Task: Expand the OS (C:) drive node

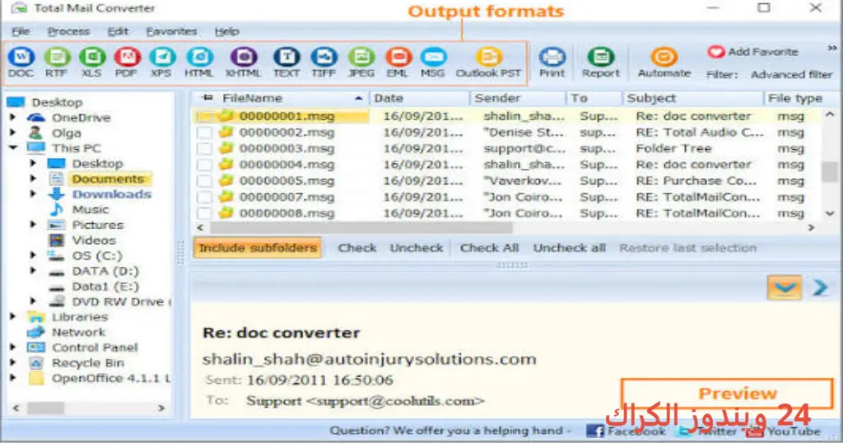Action: point(33,254)
